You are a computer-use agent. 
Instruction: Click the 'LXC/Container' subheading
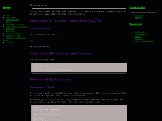point(40,29)
